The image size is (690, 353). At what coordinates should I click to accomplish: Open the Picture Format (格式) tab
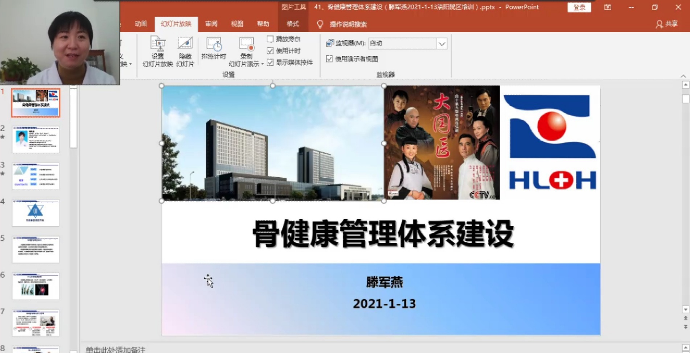[x=292, y=24]
